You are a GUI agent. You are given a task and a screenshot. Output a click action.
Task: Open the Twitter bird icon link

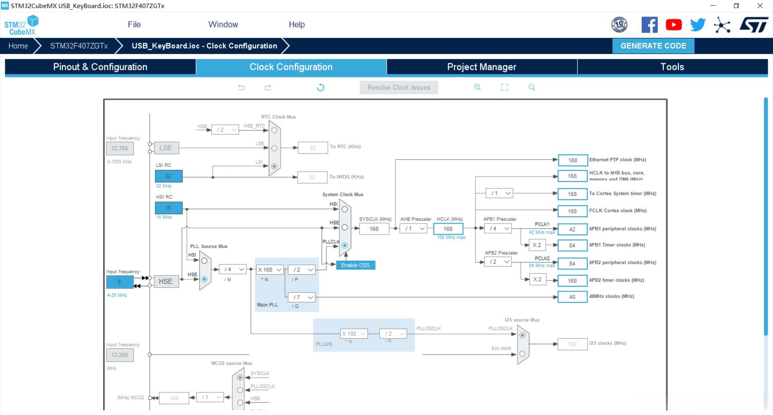point(698,25)
